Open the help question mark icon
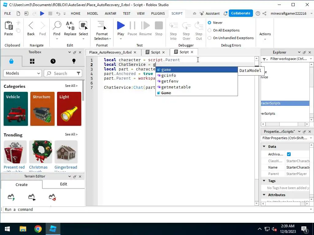 pos(258,13)
